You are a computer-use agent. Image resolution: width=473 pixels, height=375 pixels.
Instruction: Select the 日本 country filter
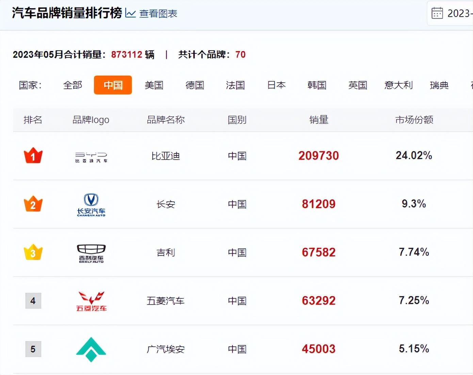click(x=276, y=85)
